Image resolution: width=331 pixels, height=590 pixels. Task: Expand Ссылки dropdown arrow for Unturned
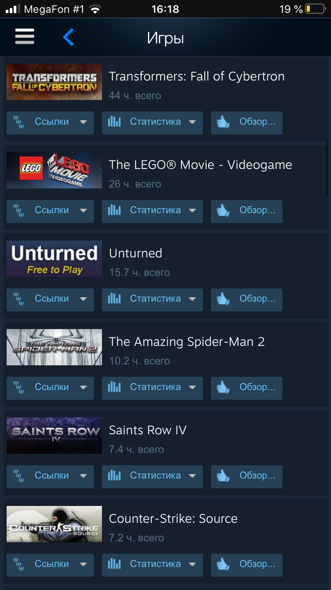(x=83, y=299)
